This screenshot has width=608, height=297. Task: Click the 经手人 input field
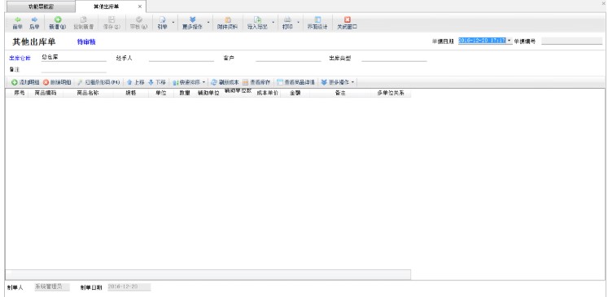point(181,58)
